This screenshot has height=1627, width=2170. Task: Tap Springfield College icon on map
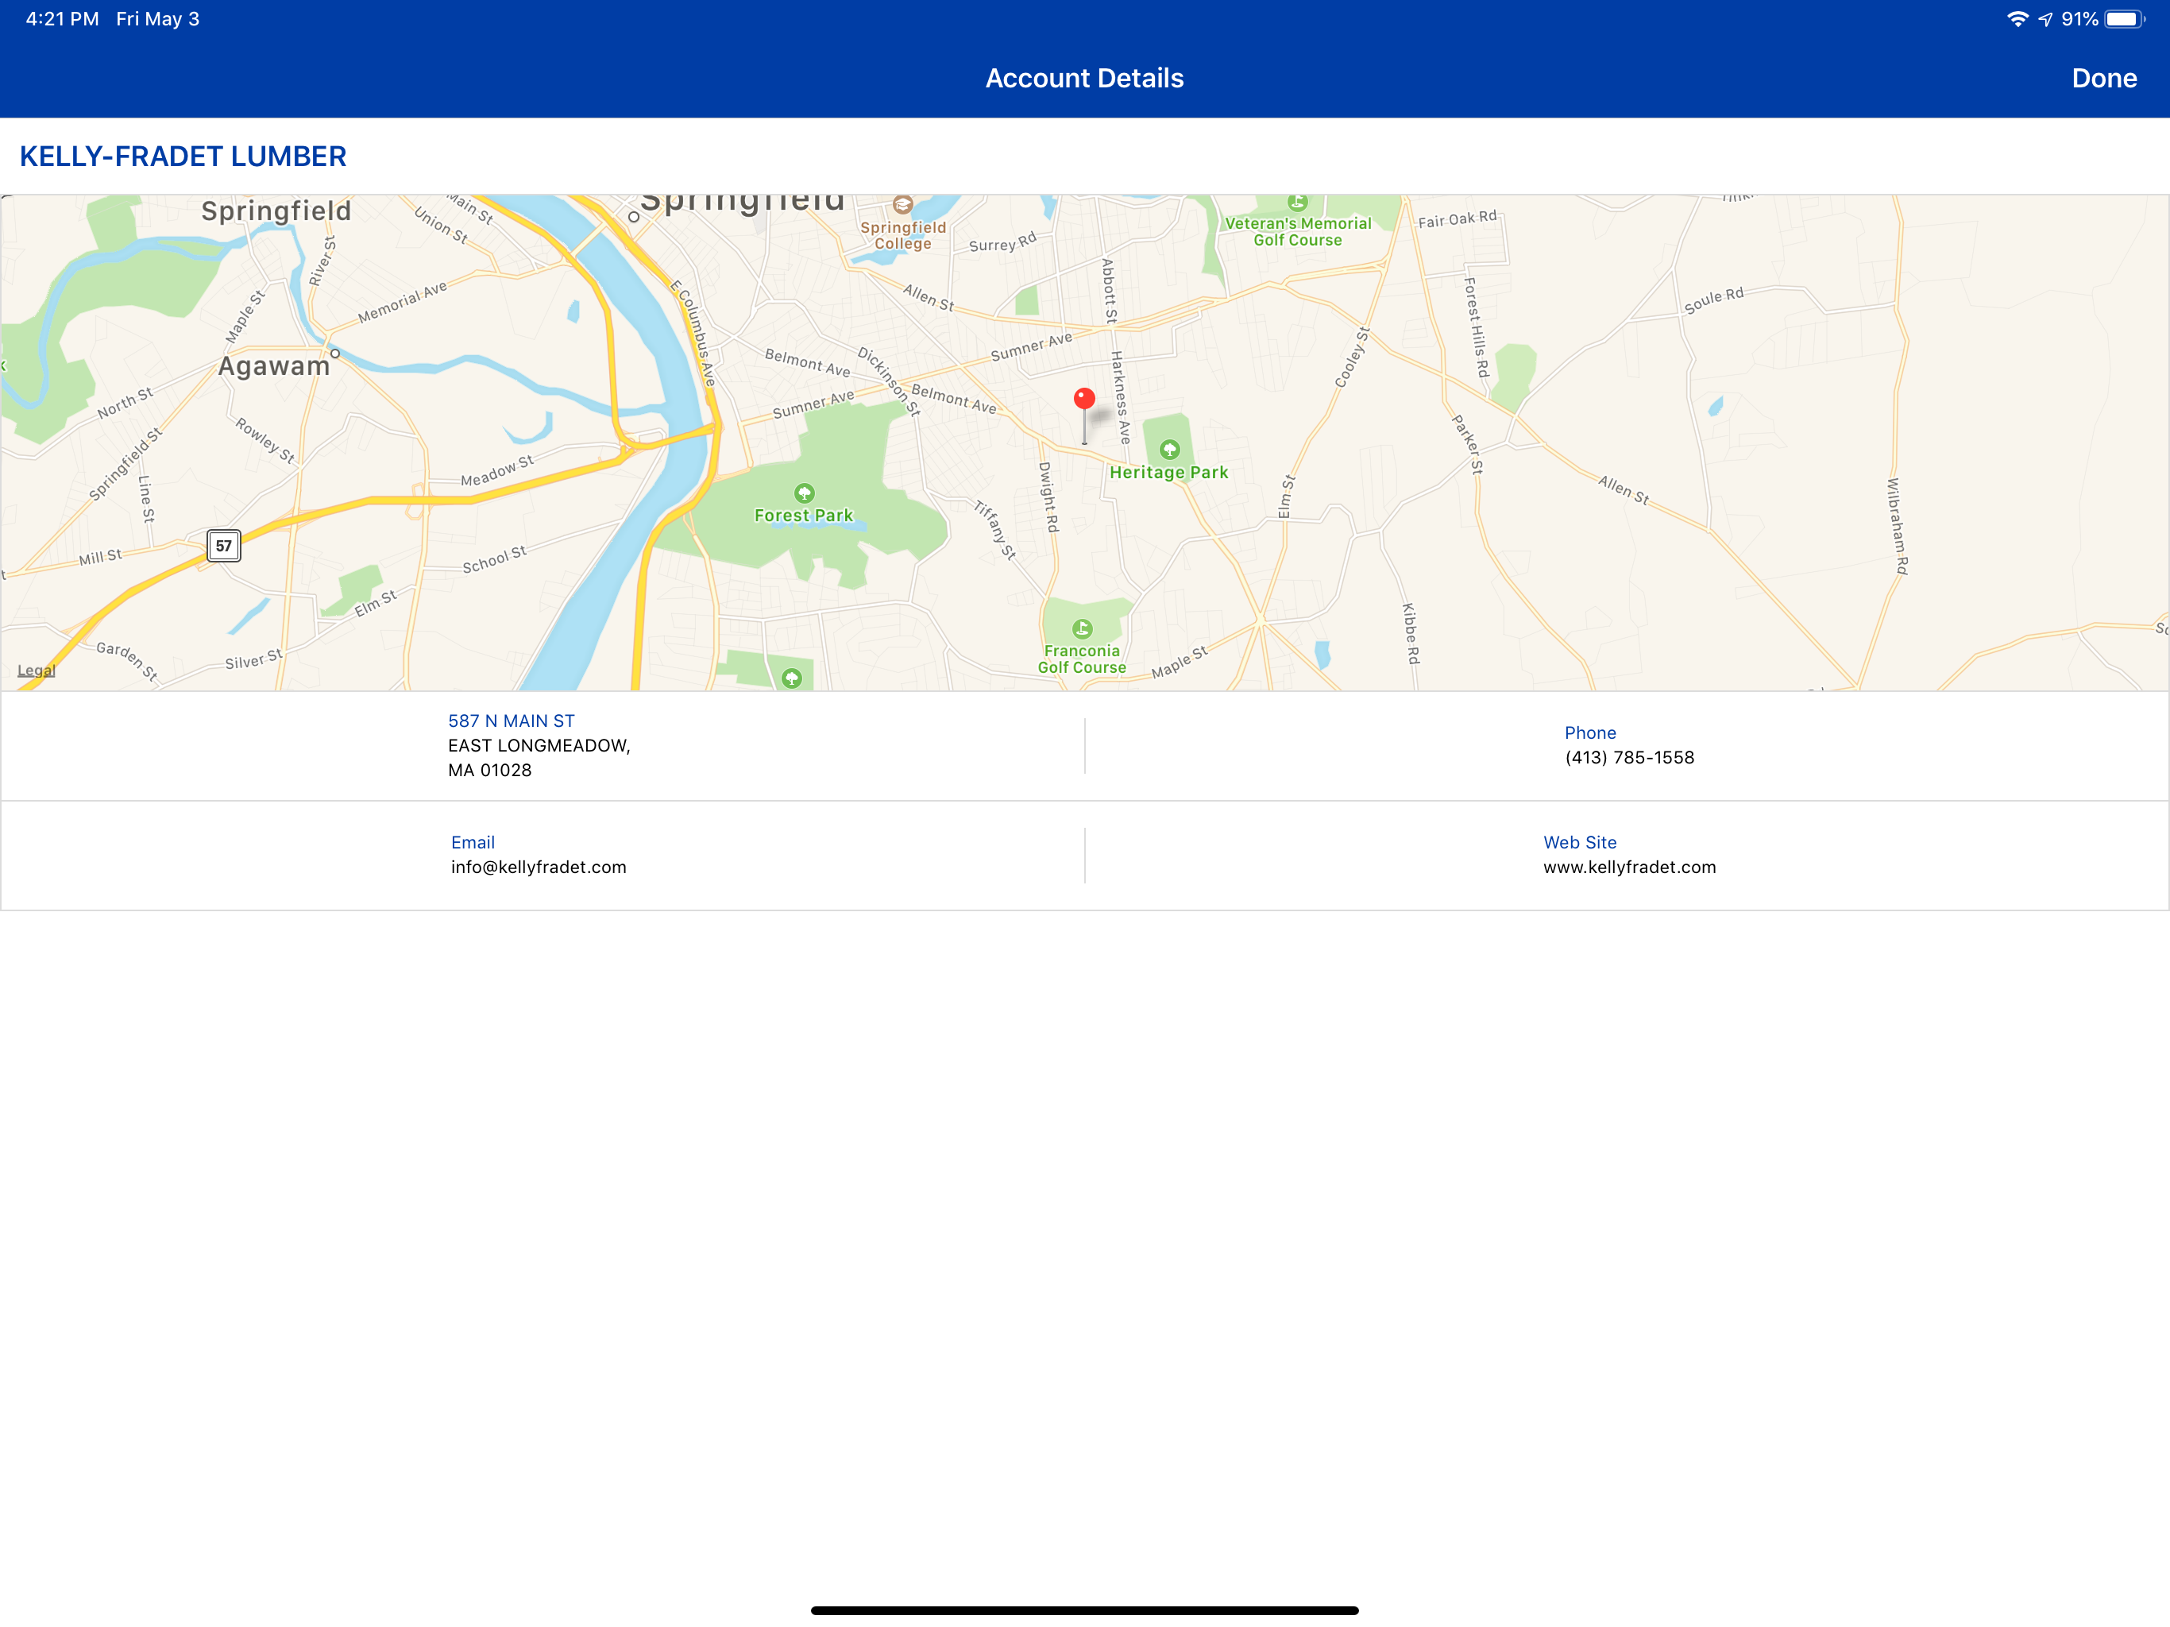coord(902,204)
